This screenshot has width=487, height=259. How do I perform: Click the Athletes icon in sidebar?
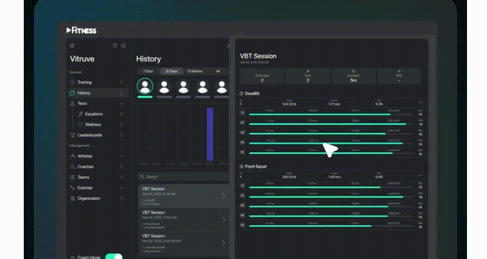pos(73,156)
